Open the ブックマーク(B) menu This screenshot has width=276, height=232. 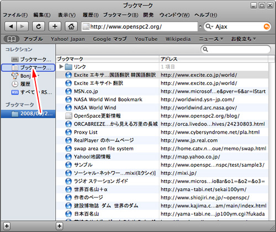(x=120, y=15)
